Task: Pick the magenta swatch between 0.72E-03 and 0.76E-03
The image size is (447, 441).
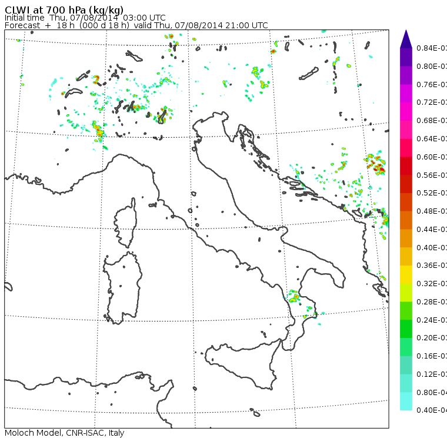Action: click(406, 94)
